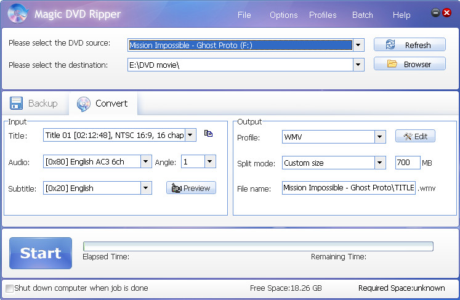Preview the selected DVD title
Screen dimensions: 460x300
coord(191,188)
